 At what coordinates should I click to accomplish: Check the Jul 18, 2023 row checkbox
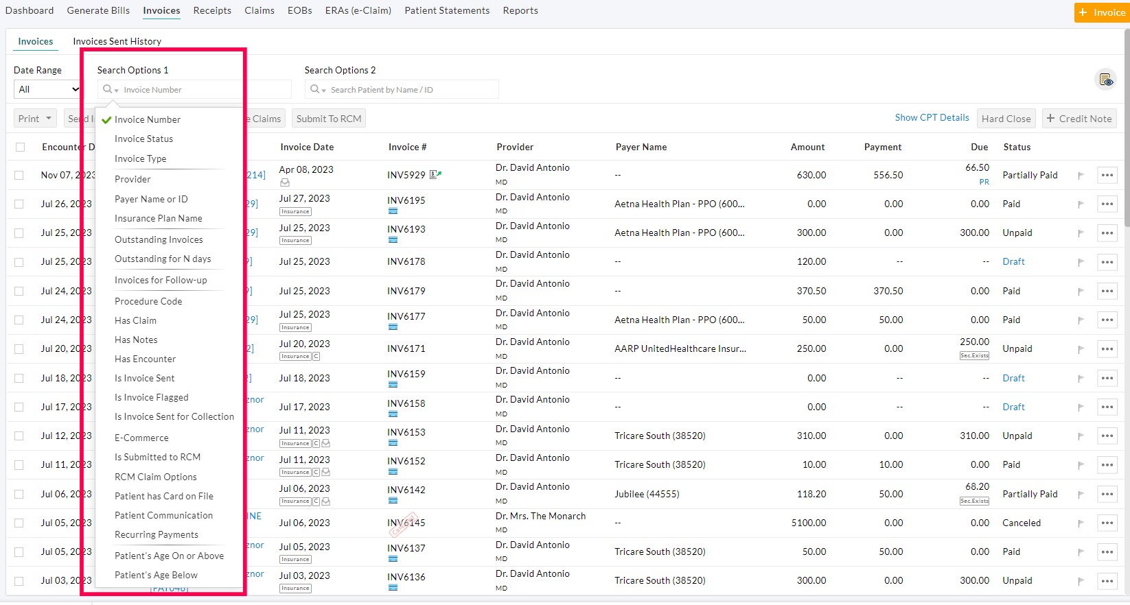[19, 379]
